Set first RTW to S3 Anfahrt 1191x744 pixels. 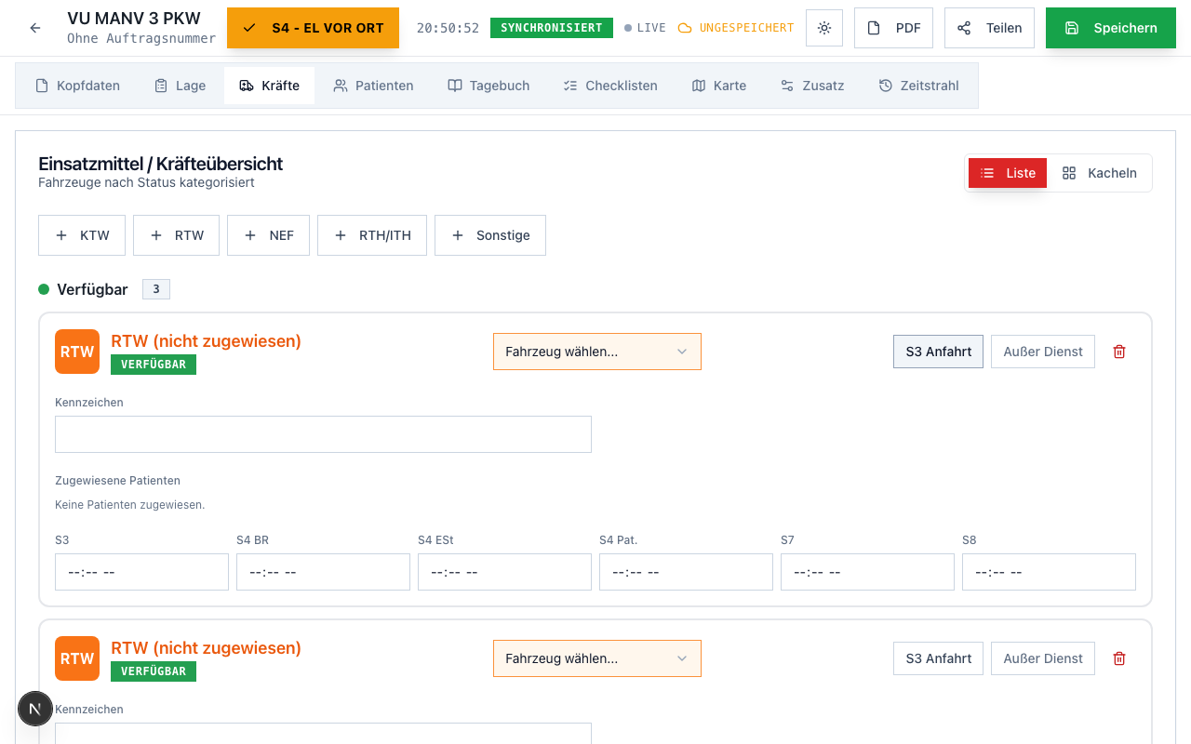coord(938,352)
